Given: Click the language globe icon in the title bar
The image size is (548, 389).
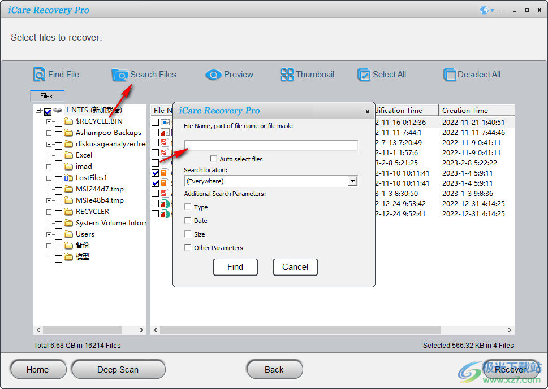Looking at the screenshot, I should tap(484, 10).
